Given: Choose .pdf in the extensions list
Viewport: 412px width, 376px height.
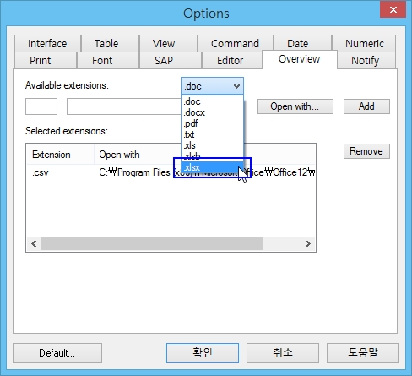Looking at the screenshot, I should pos(212,123).
